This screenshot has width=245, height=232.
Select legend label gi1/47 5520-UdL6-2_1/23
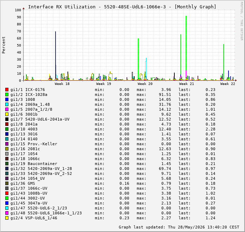[x=39, y=208]
